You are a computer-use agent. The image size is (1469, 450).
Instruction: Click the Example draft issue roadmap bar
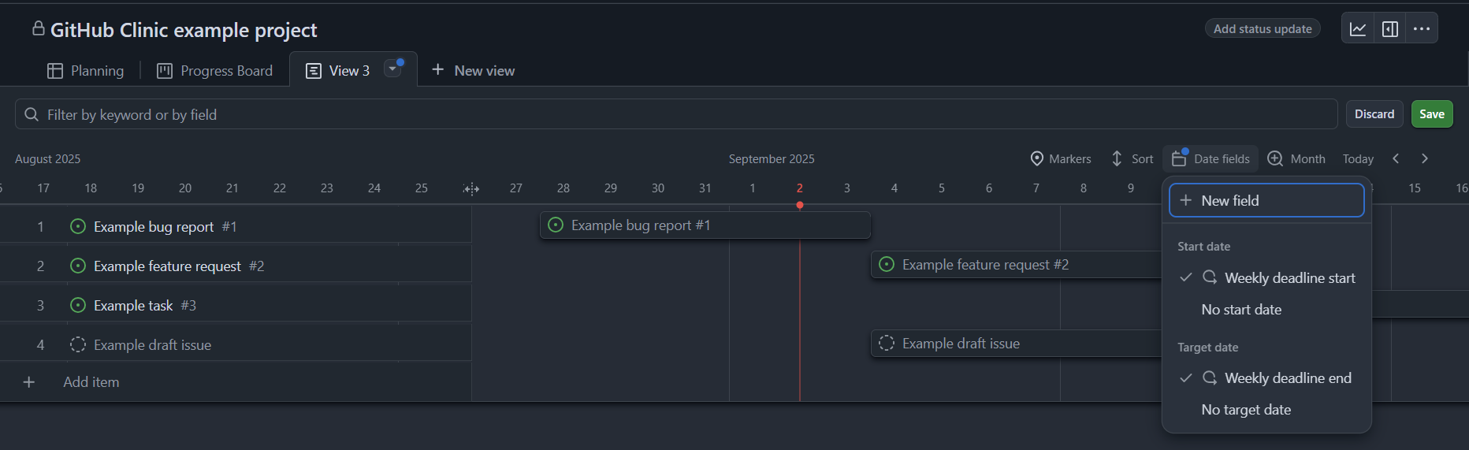click(x=1017, y=344)
